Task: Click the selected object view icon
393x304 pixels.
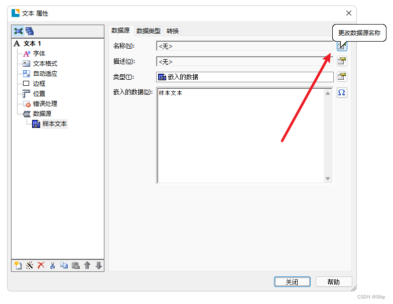Action: click(x=19, y=31)
